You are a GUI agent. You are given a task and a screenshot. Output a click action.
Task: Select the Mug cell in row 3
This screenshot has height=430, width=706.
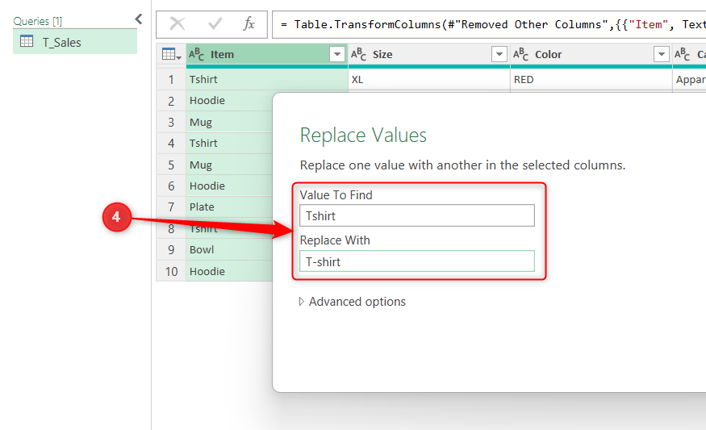[230, 122]
